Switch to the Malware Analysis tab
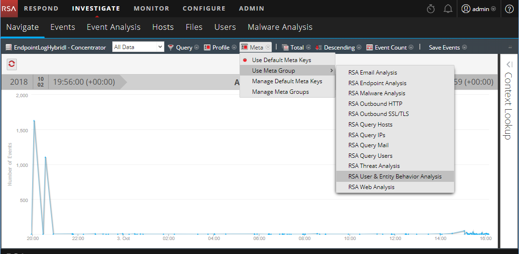The image size is (519, 254). click(x=280, y=27)
